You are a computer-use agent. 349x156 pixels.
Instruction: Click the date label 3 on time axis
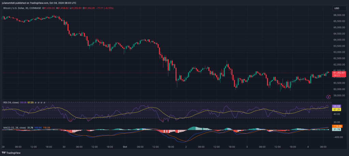click(247, 147)
